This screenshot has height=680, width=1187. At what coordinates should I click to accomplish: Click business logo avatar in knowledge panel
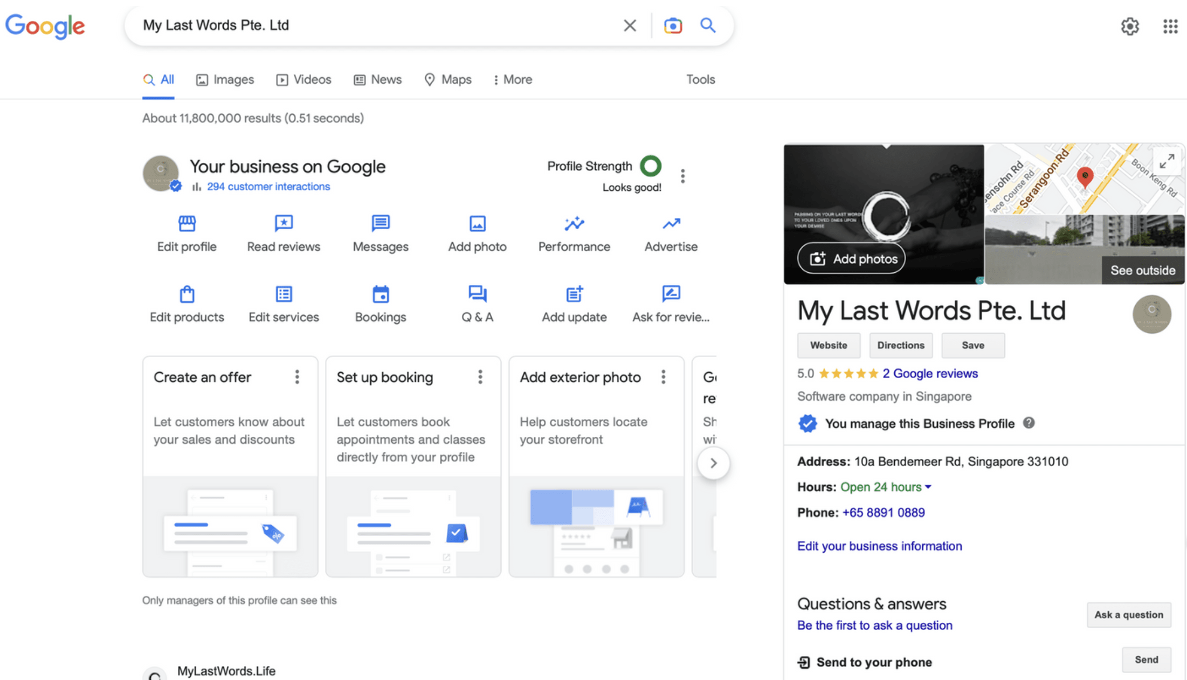[1151, 314]
